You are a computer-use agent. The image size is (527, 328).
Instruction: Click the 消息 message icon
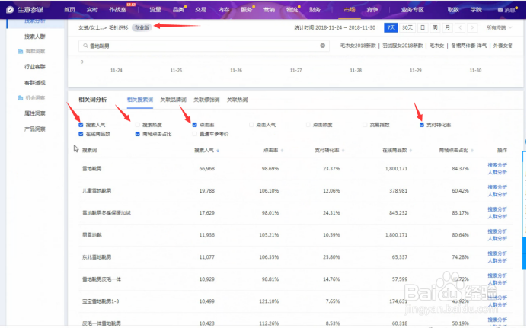pyautogui.click(x=500, y=10)
